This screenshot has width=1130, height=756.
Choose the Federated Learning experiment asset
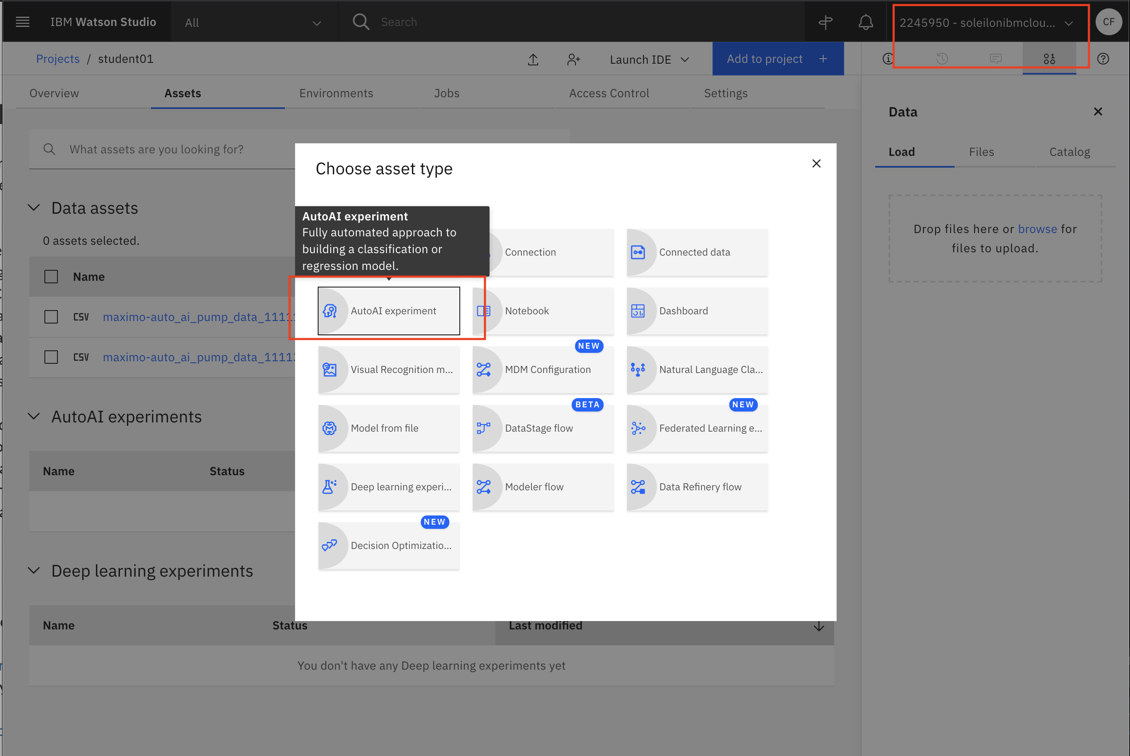pos(697,428)
